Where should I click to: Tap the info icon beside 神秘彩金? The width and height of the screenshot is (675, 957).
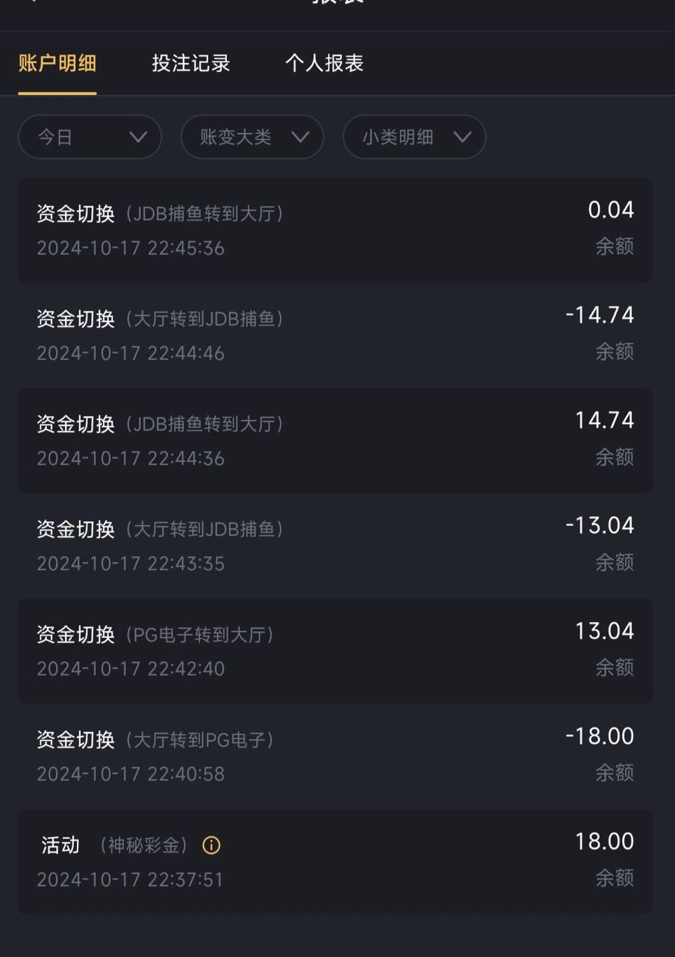211,846
